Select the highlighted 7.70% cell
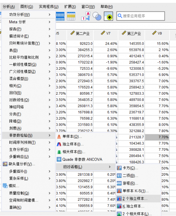176x216 pixels. pos(157,137)
